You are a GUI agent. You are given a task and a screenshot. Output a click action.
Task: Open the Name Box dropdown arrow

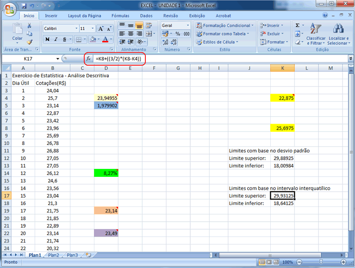point(58,59)
